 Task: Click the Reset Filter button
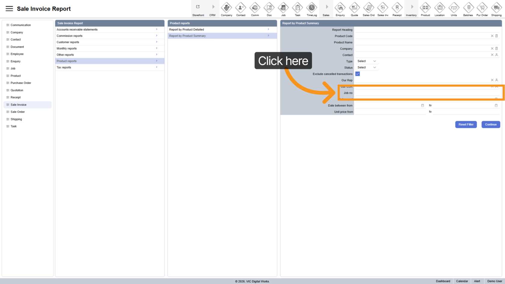[x=466, y=124]
